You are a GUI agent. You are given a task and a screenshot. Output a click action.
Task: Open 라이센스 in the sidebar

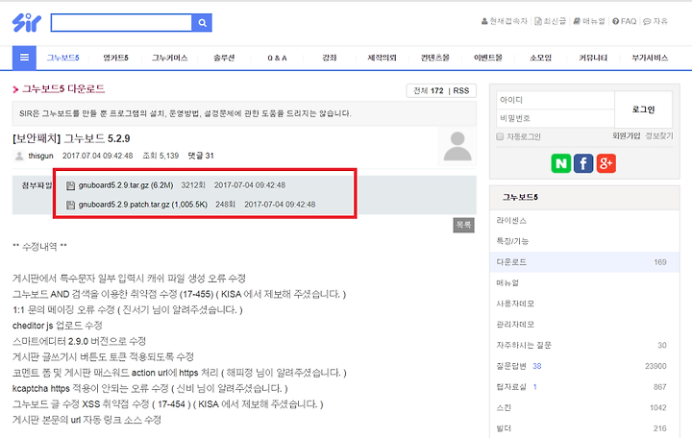pos(511,221)
